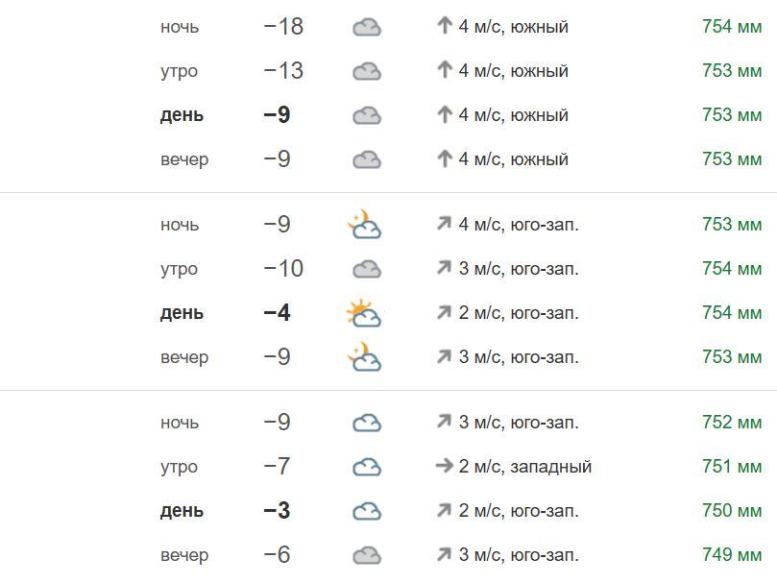Viewport: 777px width, 583px height.
Task: Select the 752 мм pressure reading
Action: (x=732, y=423)
